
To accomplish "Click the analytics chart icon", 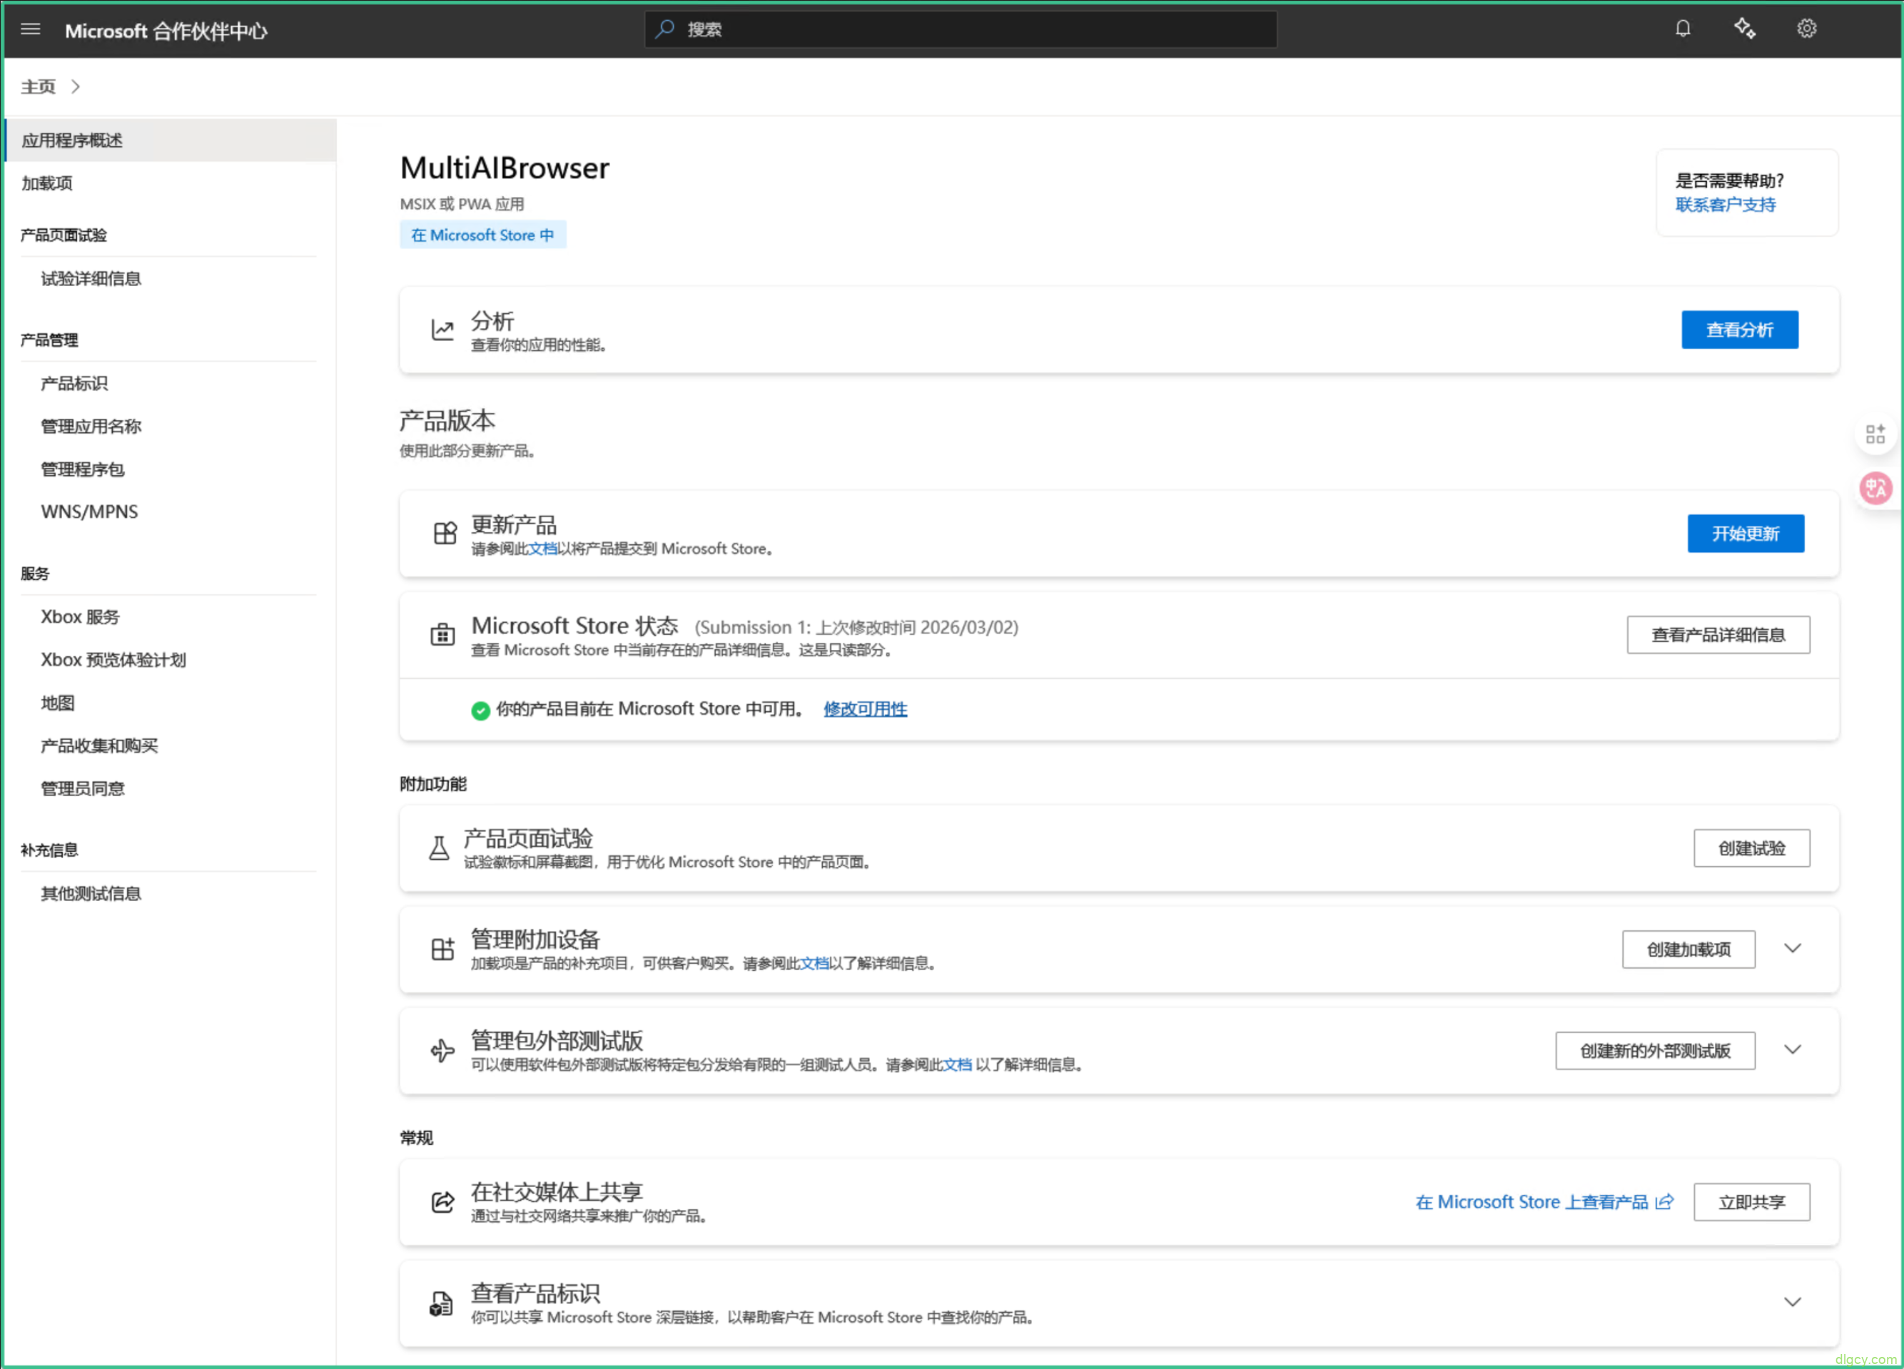I will point(442,330).
